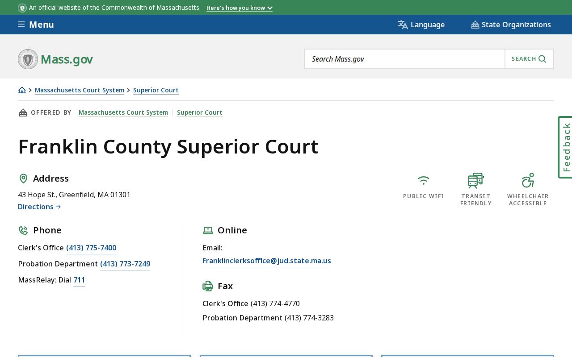Click the Fax machine icon
572x357 pixels.
click(x=208, y=286)
